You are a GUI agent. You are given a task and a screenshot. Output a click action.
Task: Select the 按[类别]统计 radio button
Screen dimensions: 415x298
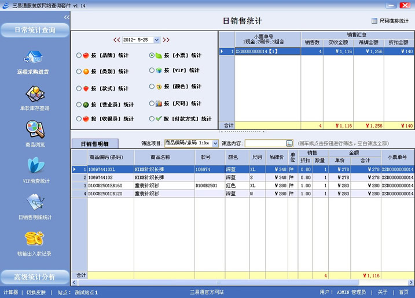[79, 72]
